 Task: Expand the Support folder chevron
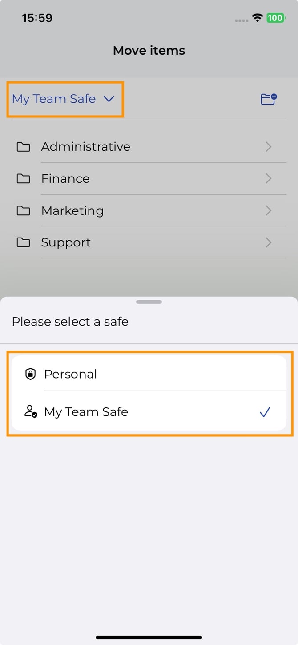pyautogui.click(x=268, y=242)
